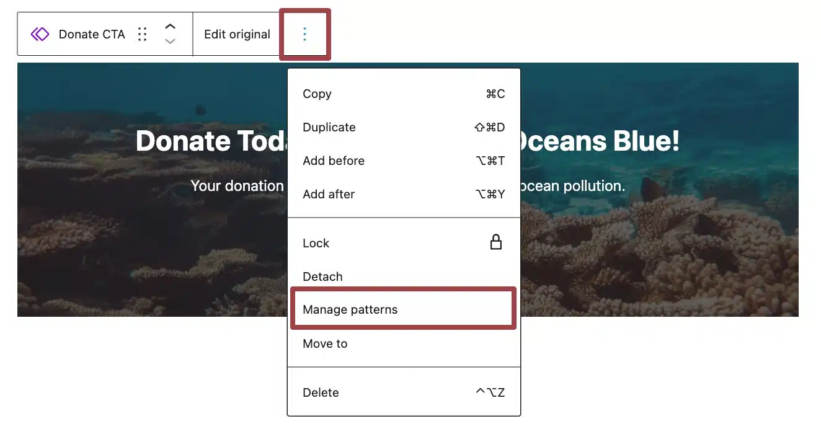Choose Copy from the options menu
821x429 pixels.
click(x=404, y=94)
